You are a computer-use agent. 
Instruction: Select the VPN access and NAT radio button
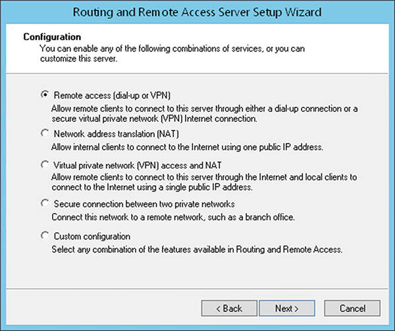45,165
